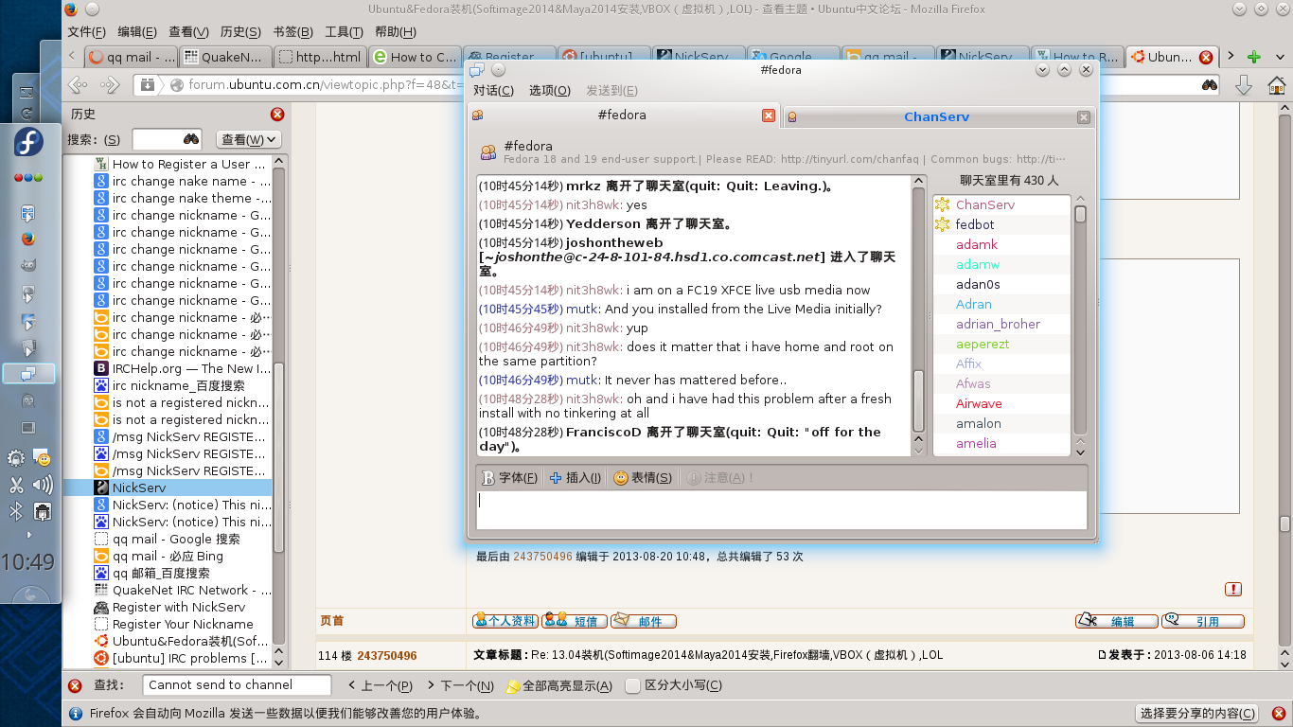Open the Firefox 历史(S) menu
Image resolution: width=1293 pixels, height=727 pixels.
coord(240,32)
